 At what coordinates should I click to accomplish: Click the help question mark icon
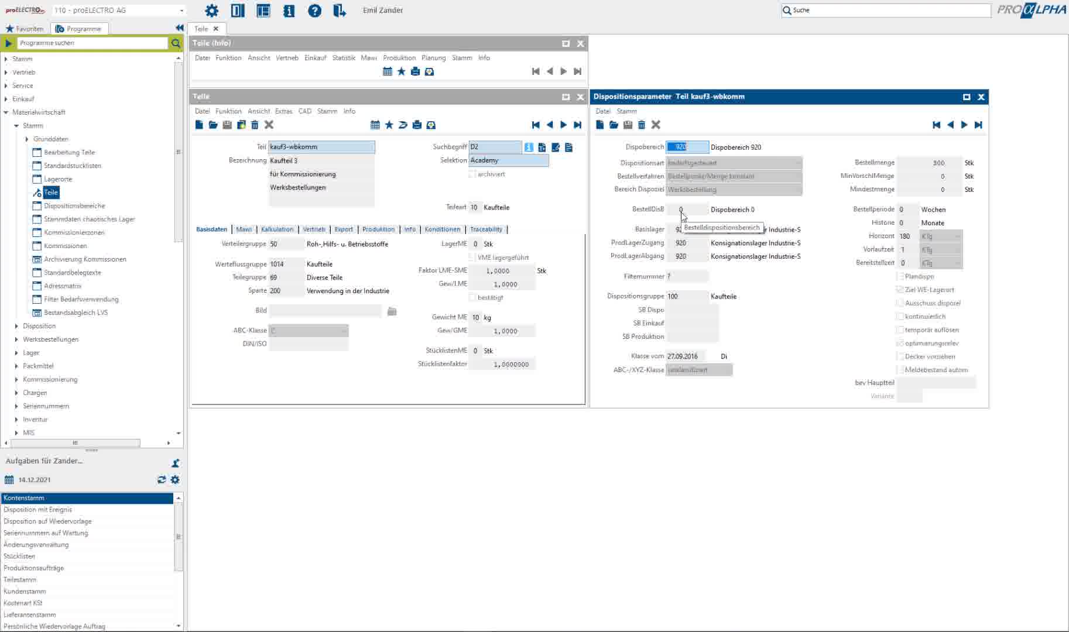pos(314,11)
